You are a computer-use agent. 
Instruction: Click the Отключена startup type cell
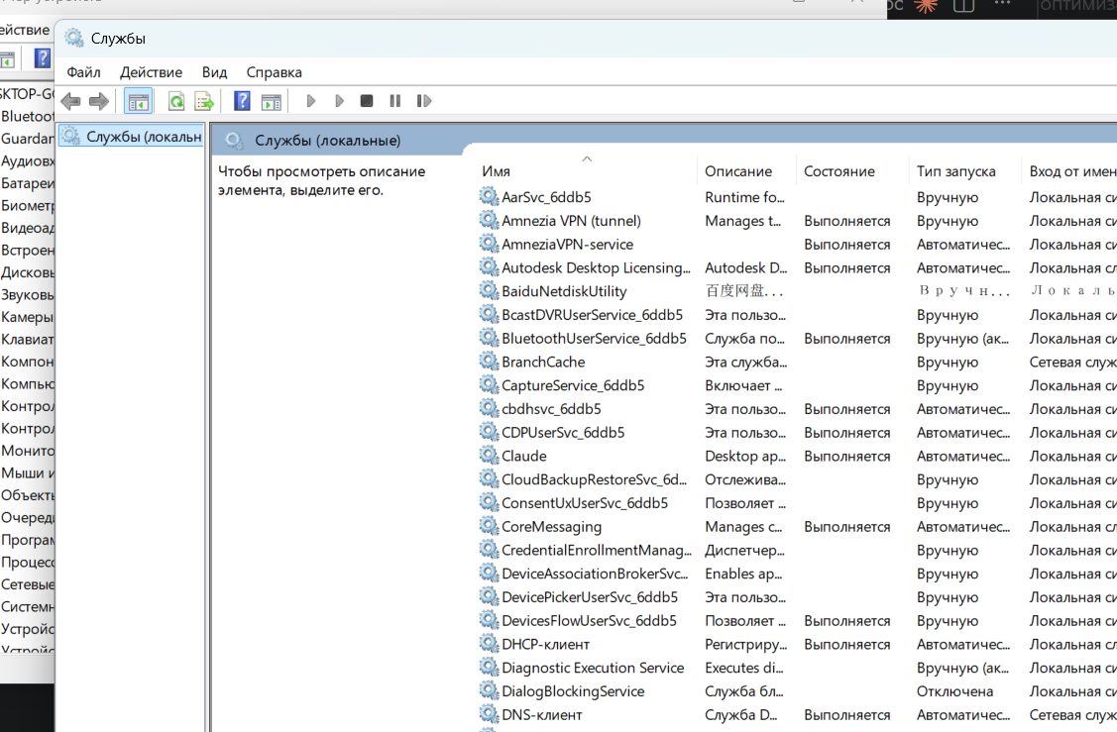click(954, 690)
